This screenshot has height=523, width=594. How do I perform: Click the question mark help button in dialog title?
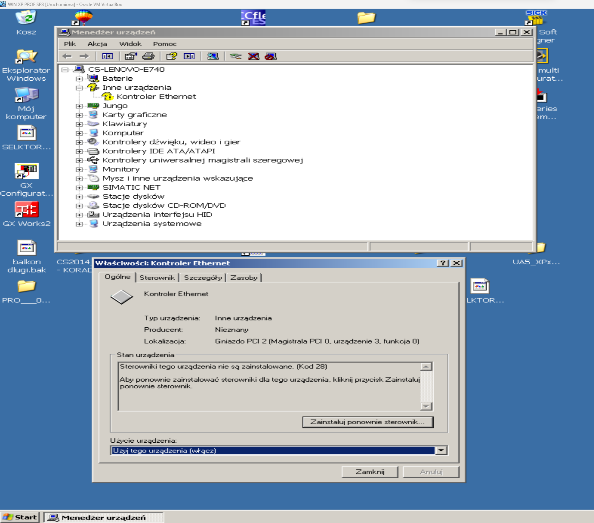pyautogui.click(x=443, y=263)
